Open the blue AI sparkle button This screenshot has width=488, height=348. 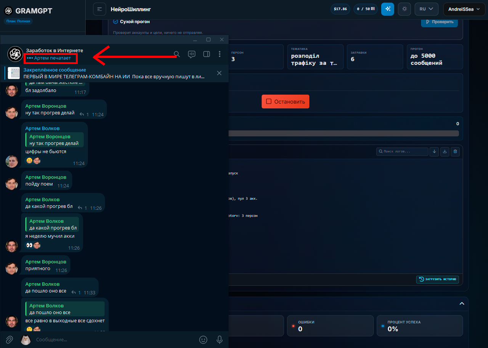tap(388, 9)
